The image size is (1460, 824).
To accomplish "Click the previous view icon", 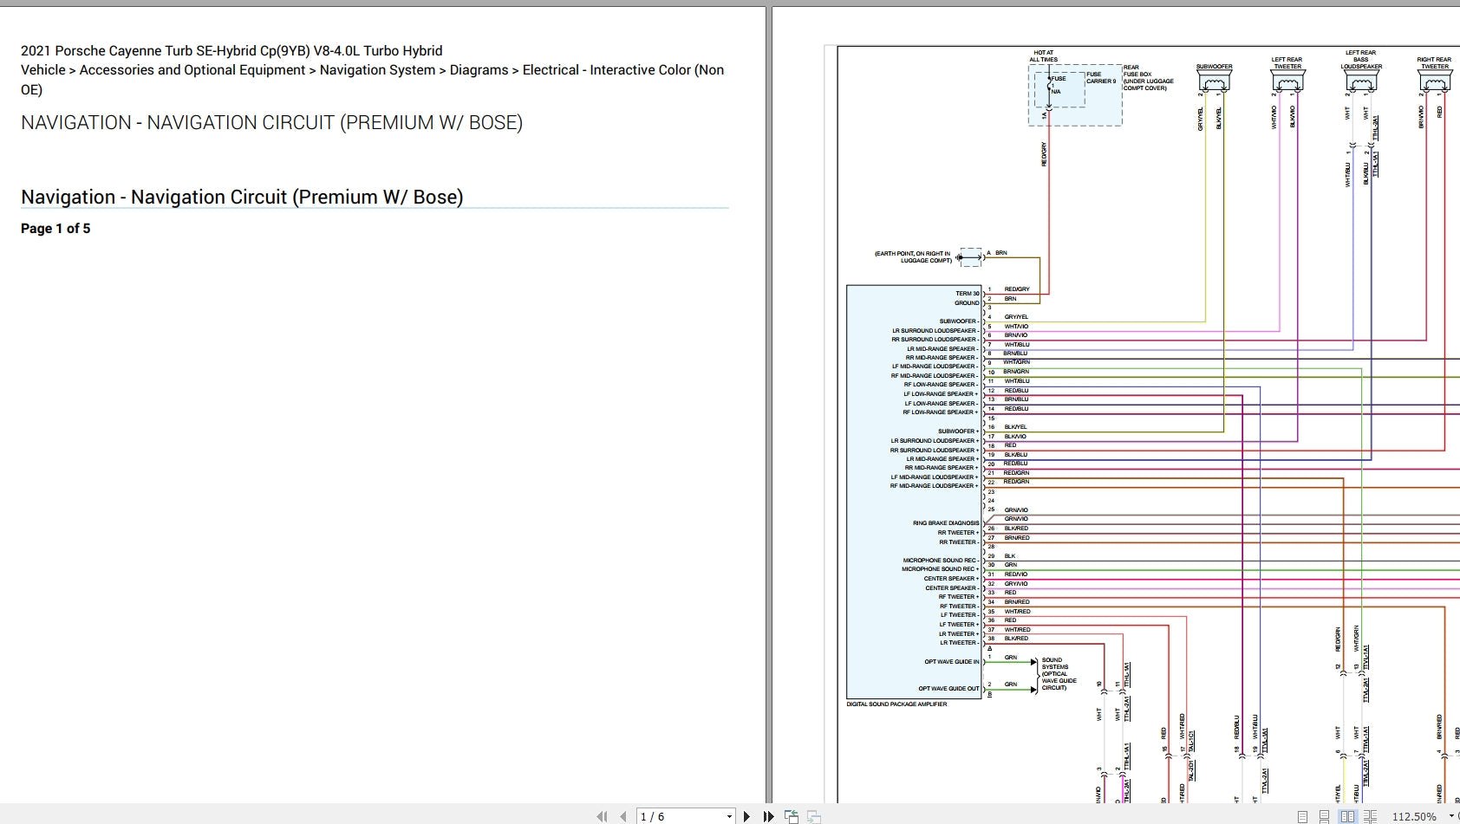I will pos(791,816).
